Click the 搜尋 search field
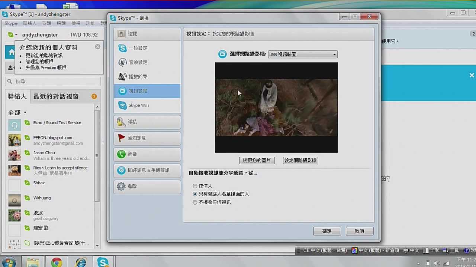The width and height of the screenshot is (476, 267). (x=53, y=82)
